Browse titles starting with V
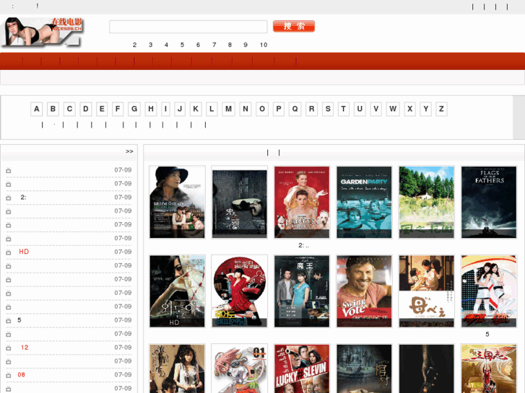The width and height of the screenshot is (525, 393). (376, 109)
